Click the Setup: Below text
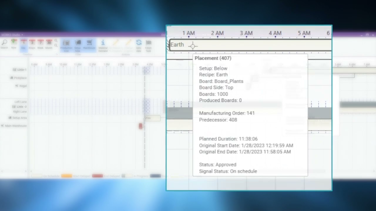The image size is (376, 211). pyautogui.click(x=213, y=68)
